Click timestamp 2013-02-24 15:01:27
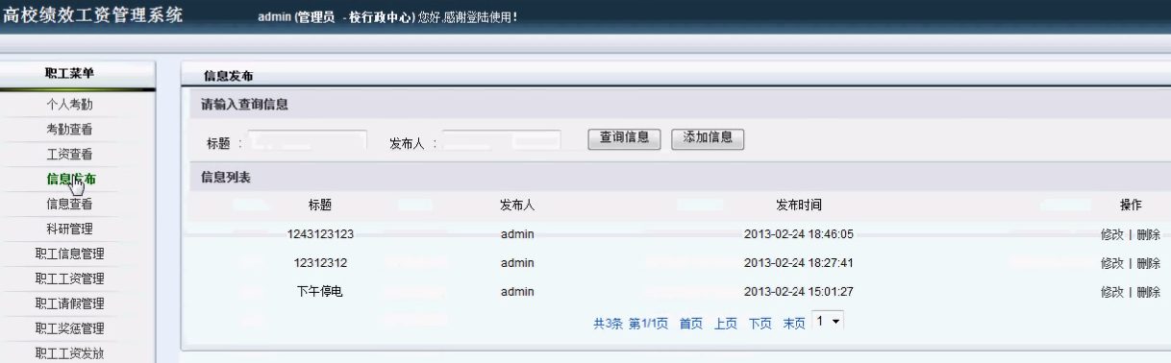This screenshot has height=363, width=1171. (799, 292)
